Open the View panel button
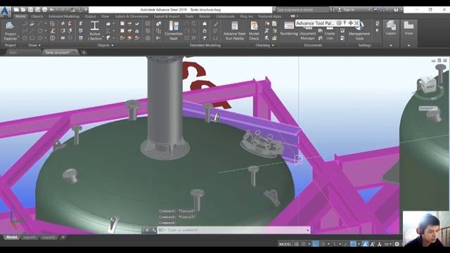This screenshot has height=253, width=450. click(409, 28)
